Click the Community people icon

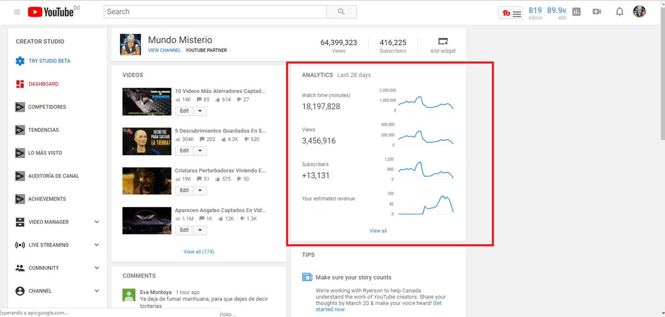20,268
